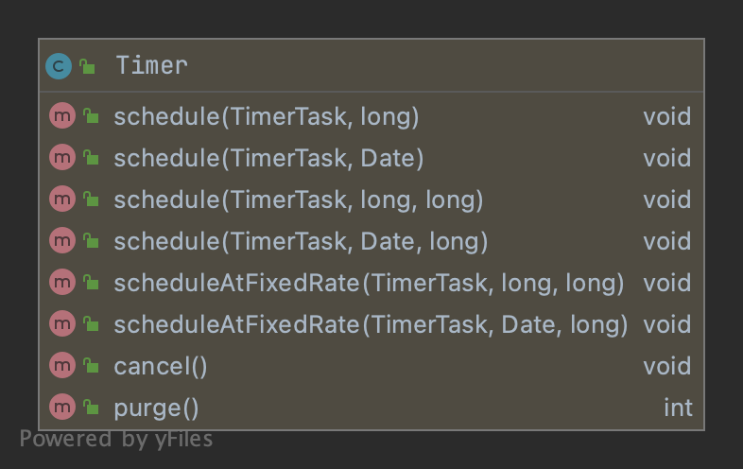The image size is (743, 469).
Task: Click the method icon for schedule(TimerTask, long)
Action: [61, 116]
